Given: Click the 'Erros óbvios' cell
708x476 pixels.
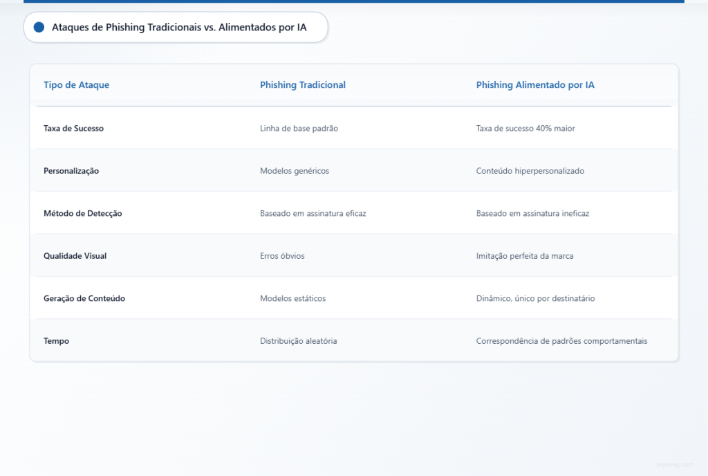Looking at the screenshot, I should (282, 255).
